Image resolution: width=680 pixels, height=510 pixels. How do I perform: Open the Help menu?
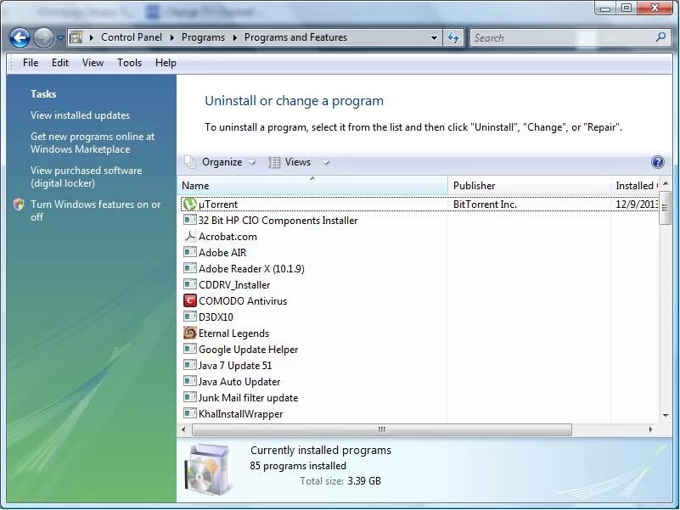click(x=166, y=63)
